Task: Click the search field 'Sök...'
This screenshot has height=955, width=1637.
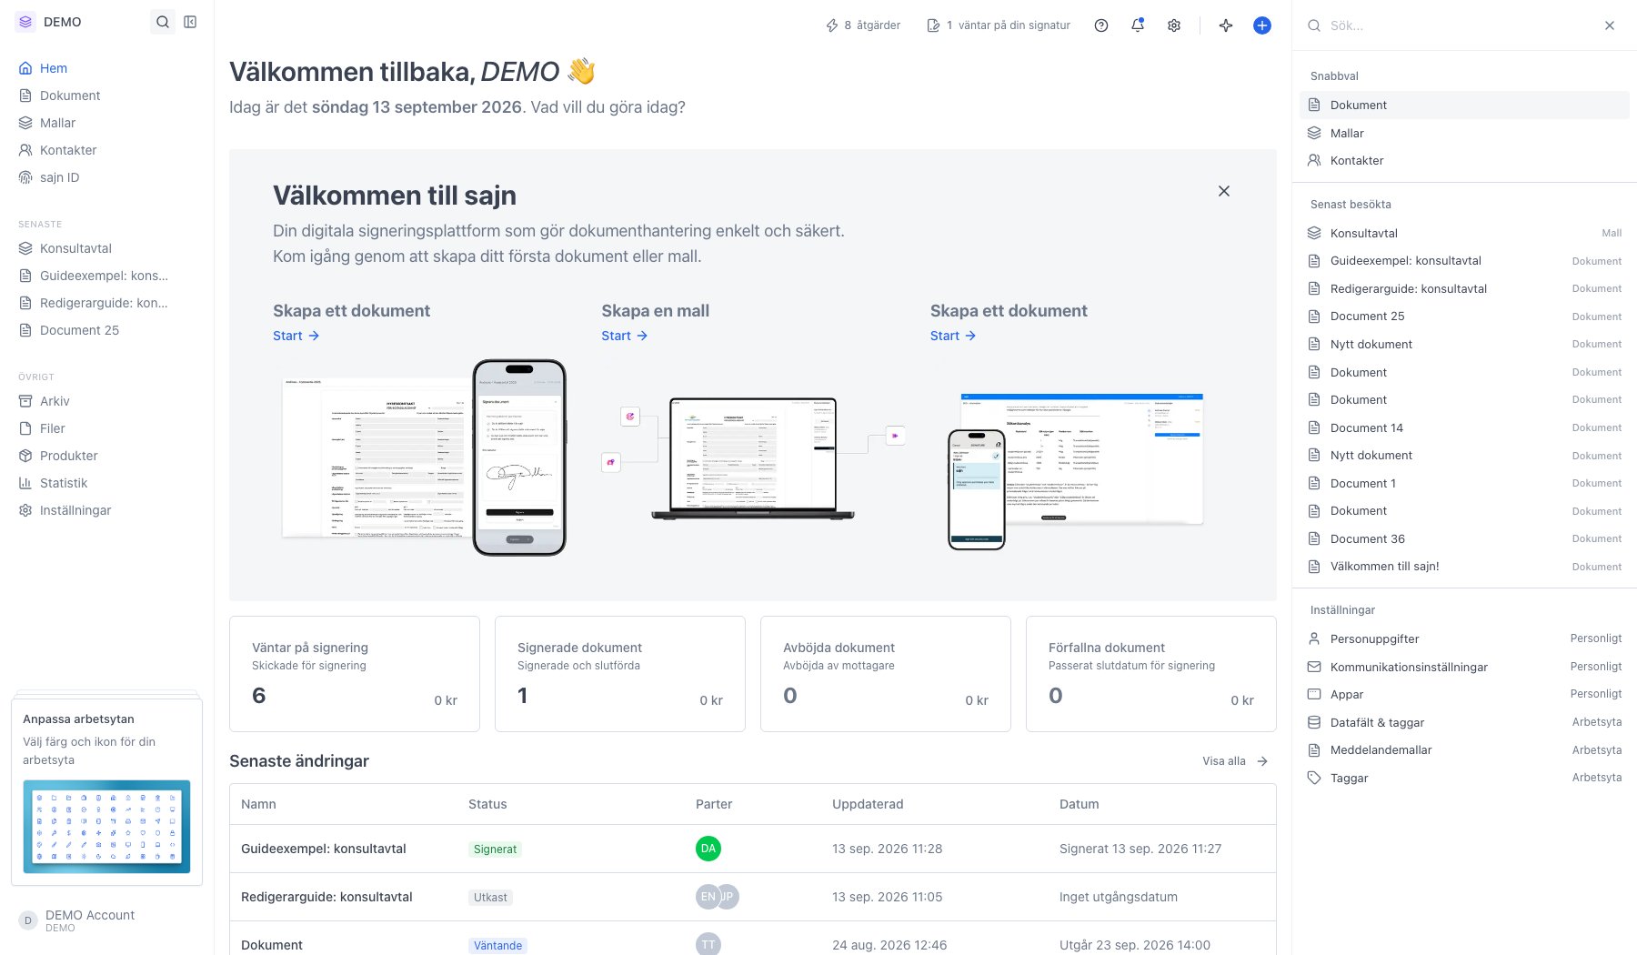Action: click(x=1455, y=25)
